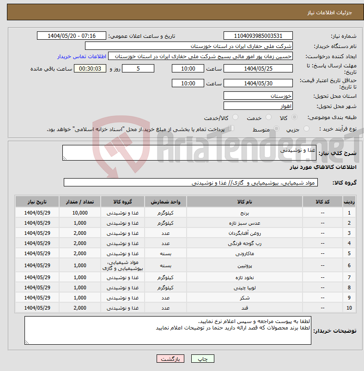This screenshot has width=364, height=371.
Task: Select the کالا radio button
Action: [295, 117]
